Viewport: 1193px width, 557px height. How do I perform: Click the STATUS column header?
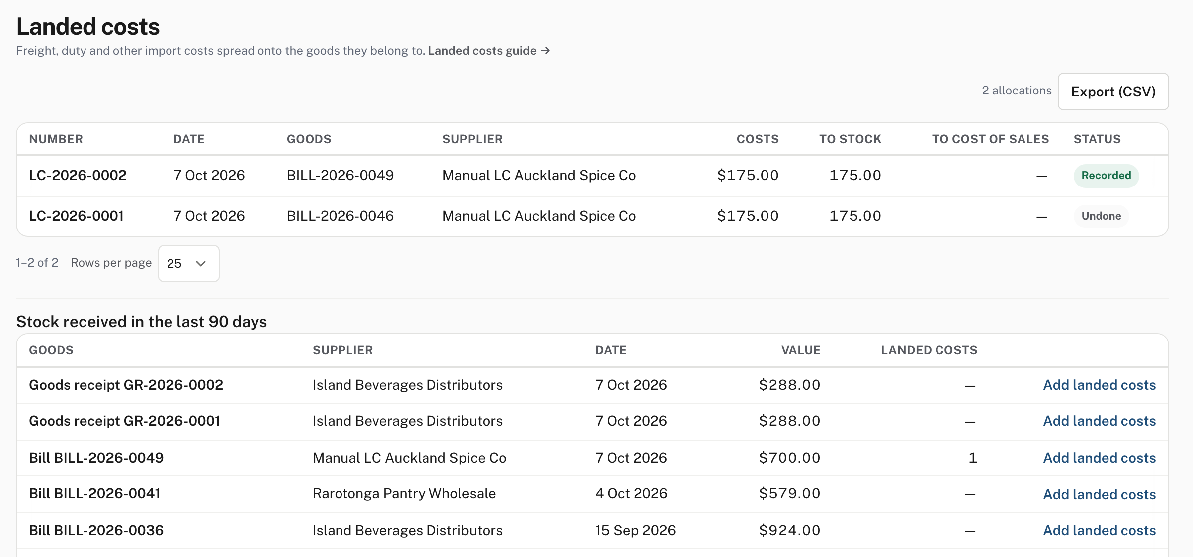(x=1097, y=139)
